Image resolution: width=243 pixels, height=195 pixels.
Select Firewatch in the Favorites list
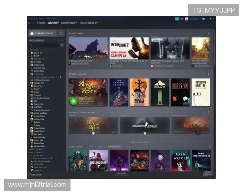(37, 62)
